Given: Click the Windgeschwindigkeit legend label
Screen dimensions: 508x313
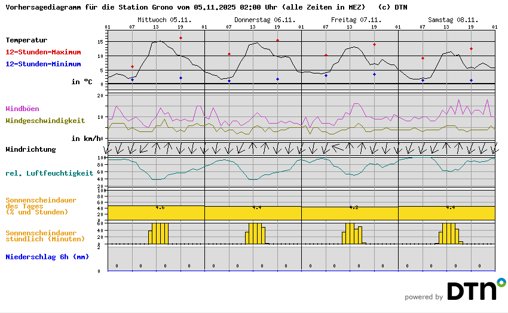Looking at the screenshot, I should coord(45,121).
